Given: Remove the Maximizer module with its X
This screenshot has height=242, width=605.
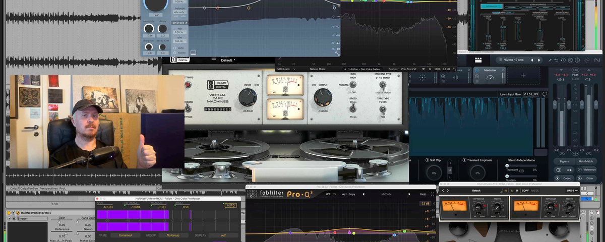Looking at the screenshot, I should click(x=504, y=70).
